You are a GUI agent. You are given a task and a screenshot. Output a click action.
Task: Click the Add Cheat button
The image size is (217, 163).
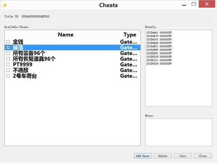[143, 156]
